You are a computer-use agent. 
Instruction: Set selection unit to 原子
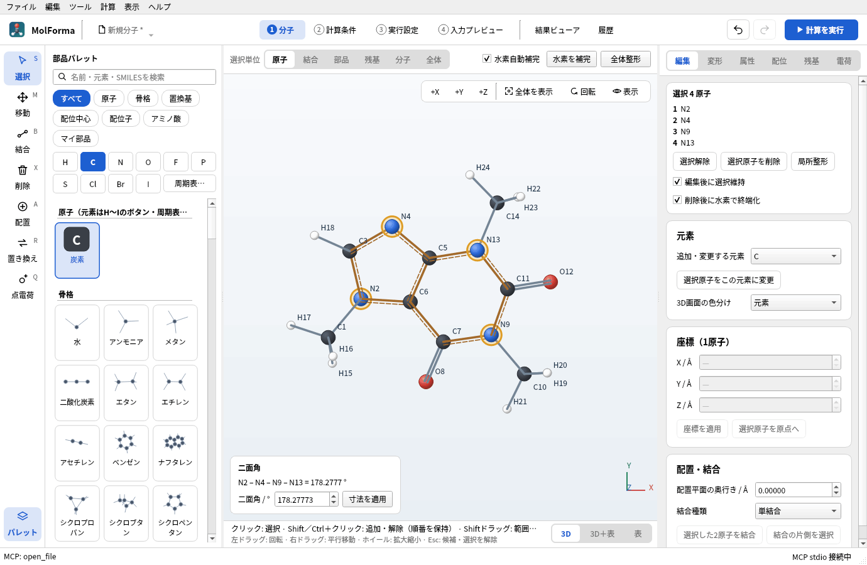pos(280,60)
